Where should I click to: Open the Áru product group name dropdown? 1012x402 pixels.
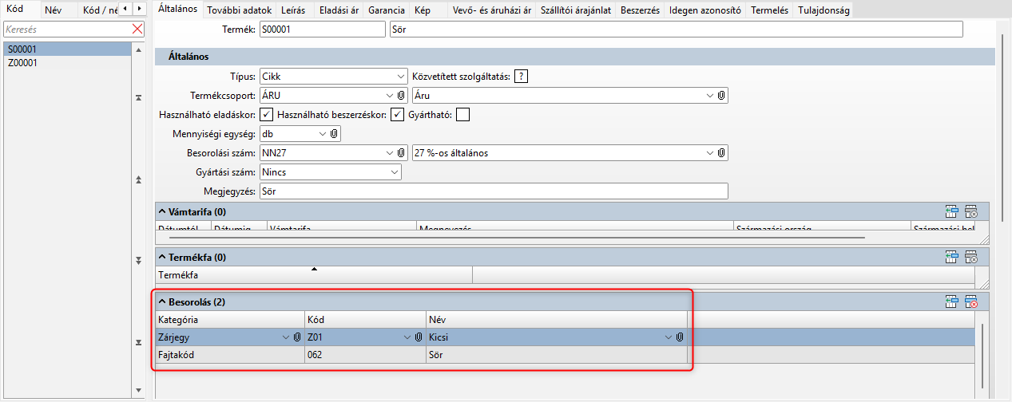[x=710, y=95]
